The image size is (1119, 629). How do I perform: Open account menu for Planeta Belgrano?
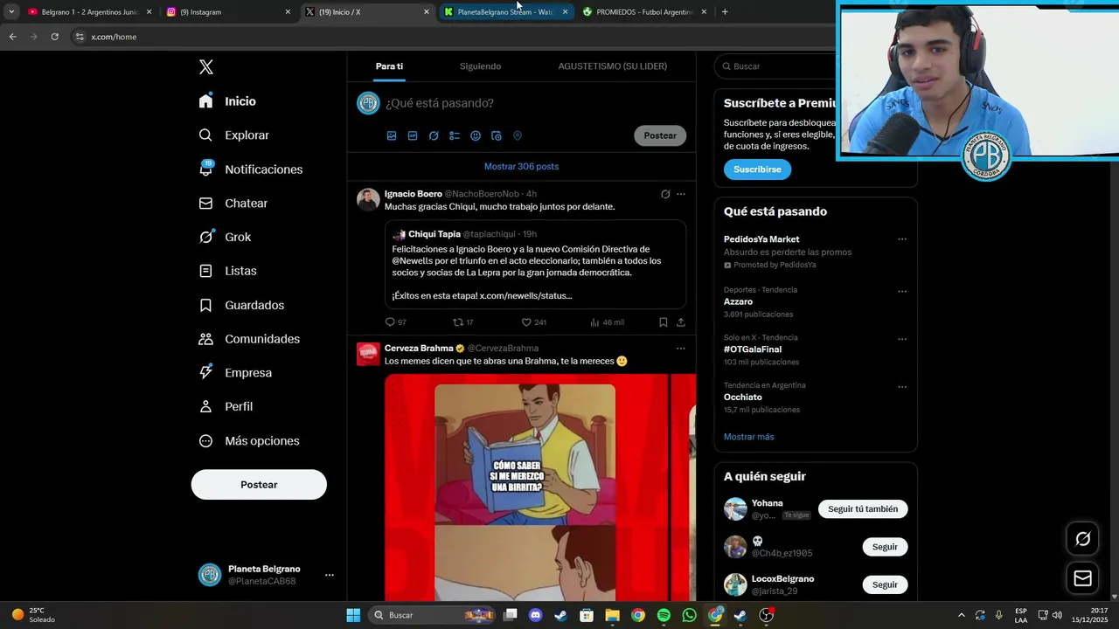(330, 575)
